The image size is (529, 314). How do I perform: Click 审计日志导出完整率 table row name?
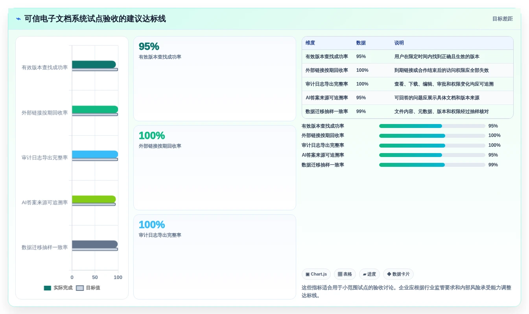click(327, 84)
